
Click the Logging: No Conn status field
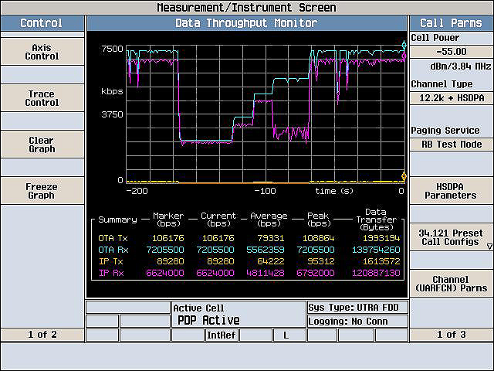357,322
